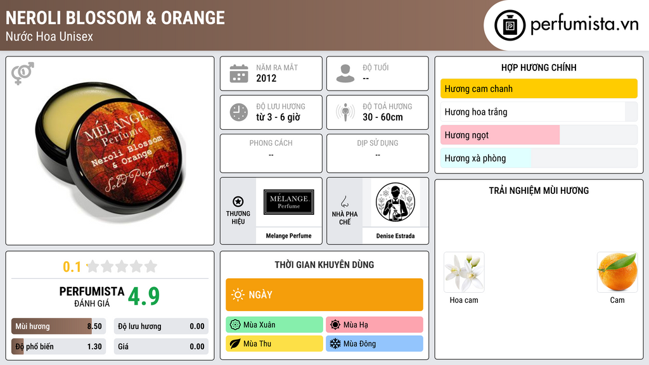The width and height of the screenshot is (649, 365).
Task: Select the Hương hoa trắng accord bar
Action: coord(539,112)
